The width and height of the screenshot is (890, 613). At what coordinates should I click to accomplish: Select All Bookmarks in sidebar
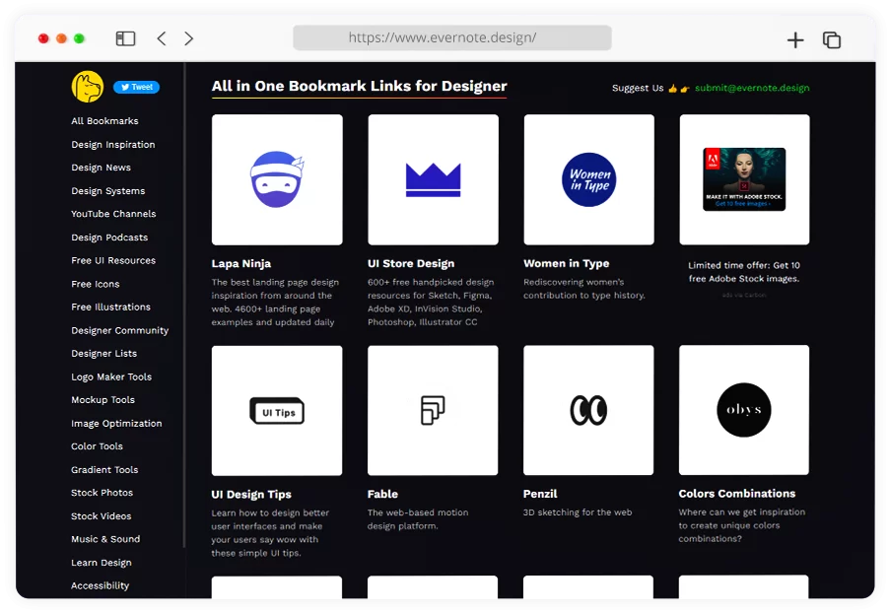105,121
